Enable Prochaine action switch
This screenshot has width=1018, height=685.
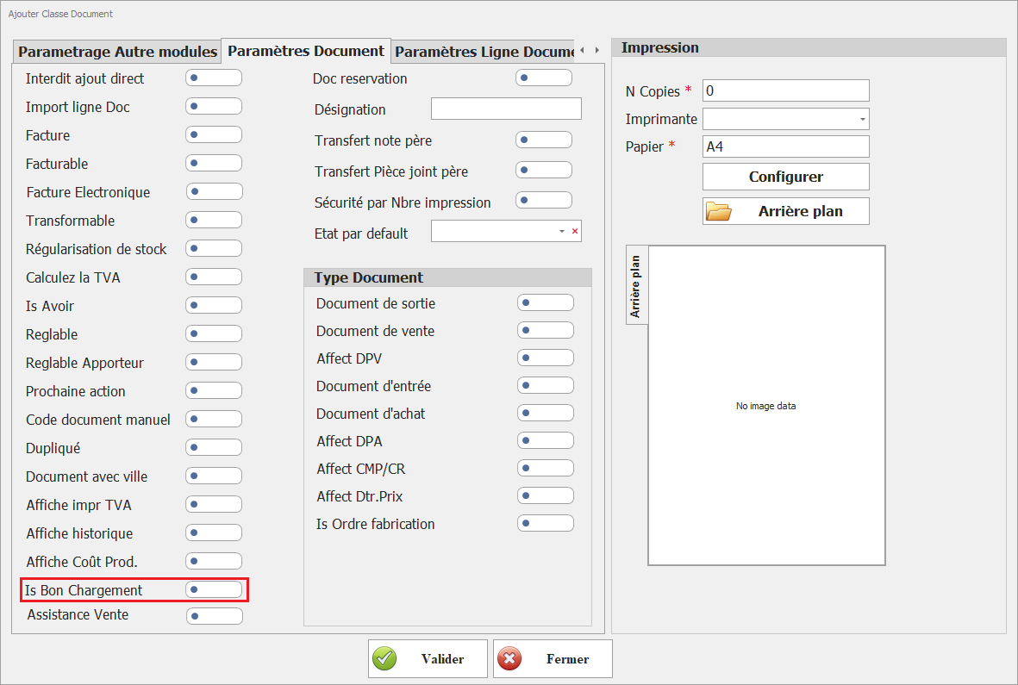pos(214,391)
